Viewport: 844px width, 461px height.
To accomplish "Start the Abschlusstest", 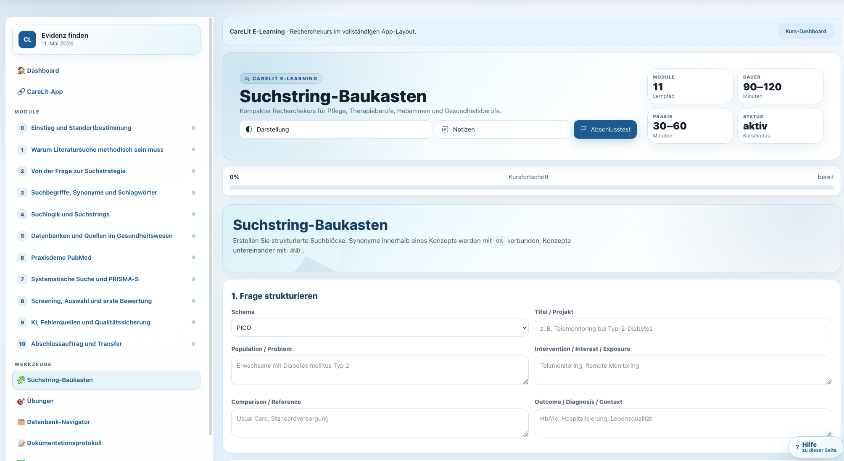I will pyautogui.click(x=605, y=129).
